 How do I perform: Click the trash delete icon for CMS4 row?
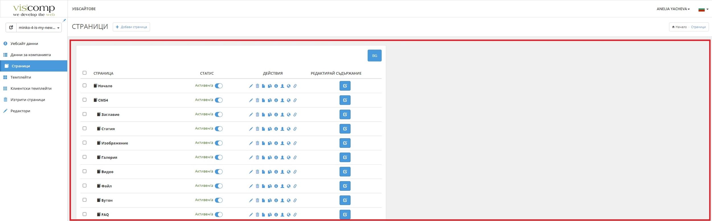pyautogui.click(x=257, y=100)
